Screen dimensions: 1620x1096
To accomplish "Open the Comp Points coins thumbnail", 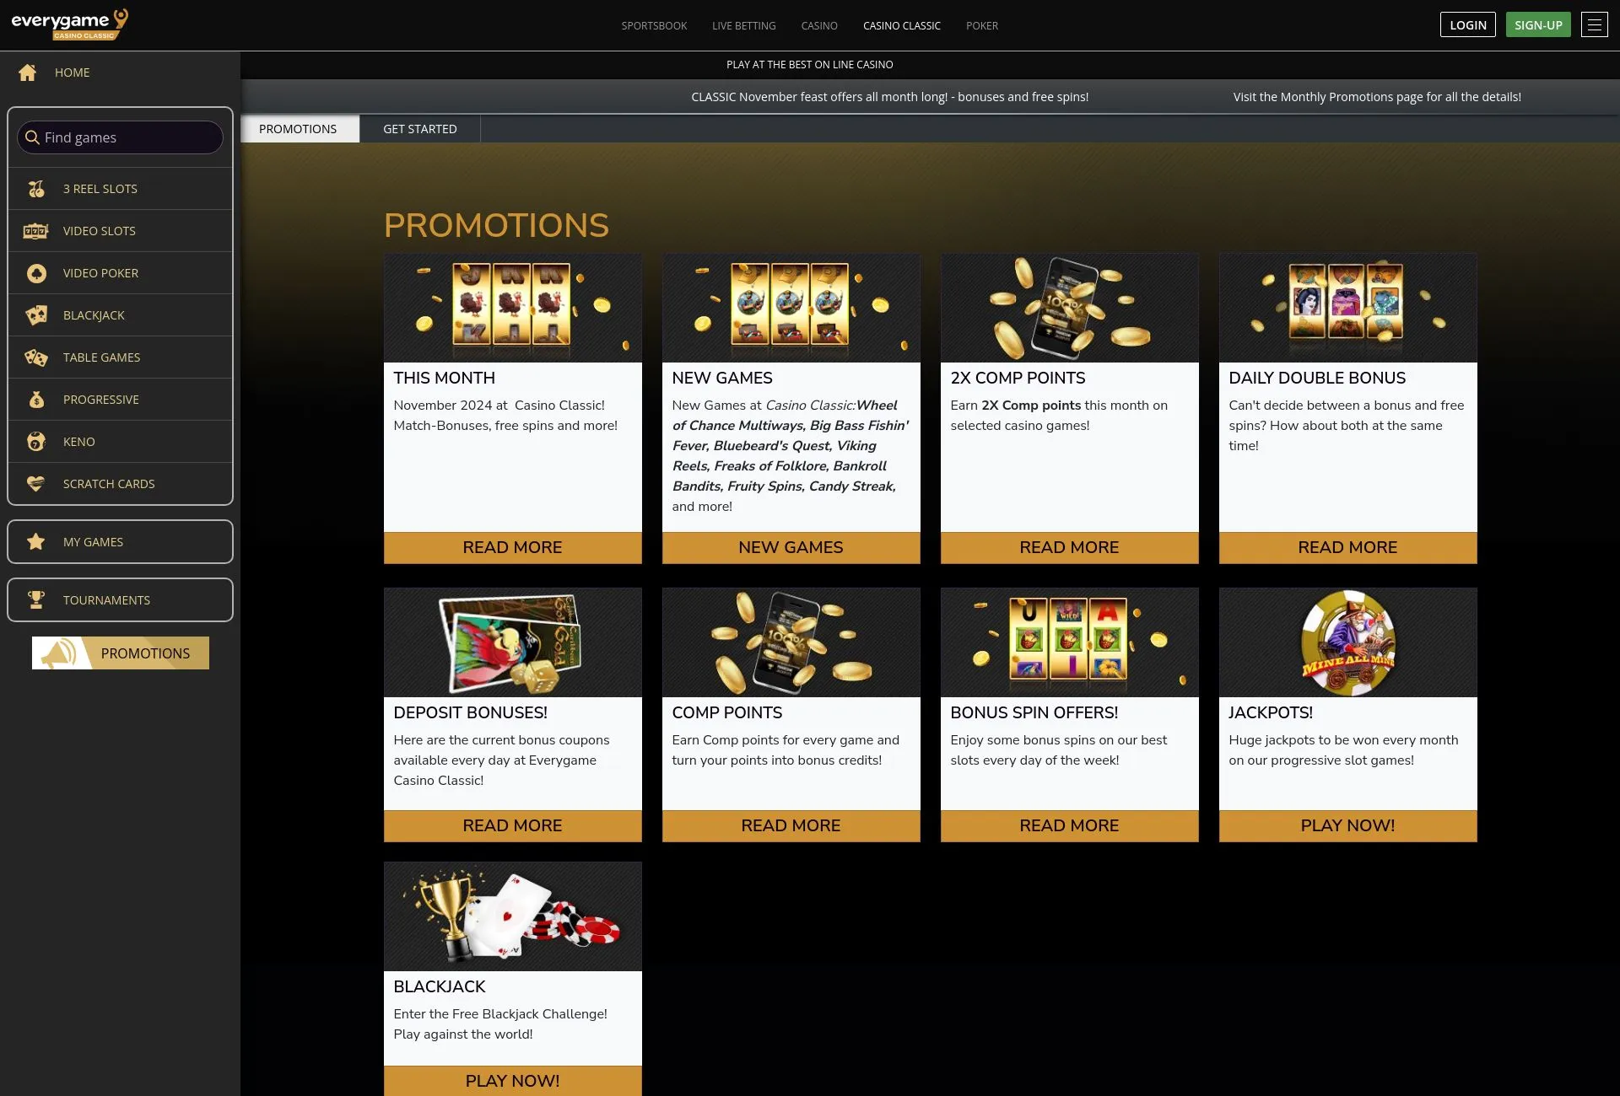I will (791, 642).
